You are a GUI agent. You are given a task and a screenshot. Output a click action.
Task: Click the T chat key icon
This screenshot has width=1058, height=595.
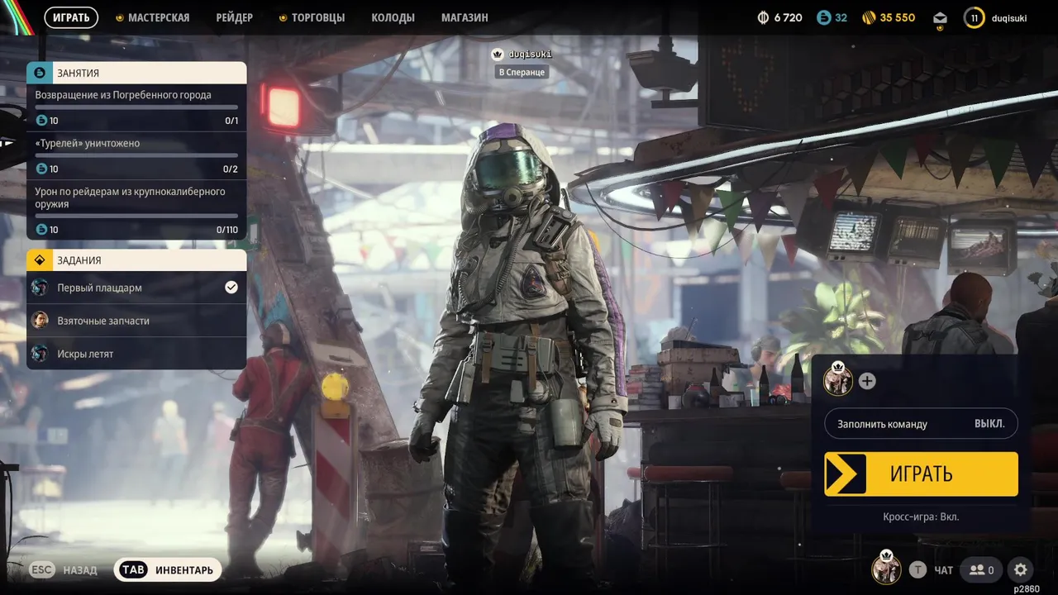click(x=917, y=569)
